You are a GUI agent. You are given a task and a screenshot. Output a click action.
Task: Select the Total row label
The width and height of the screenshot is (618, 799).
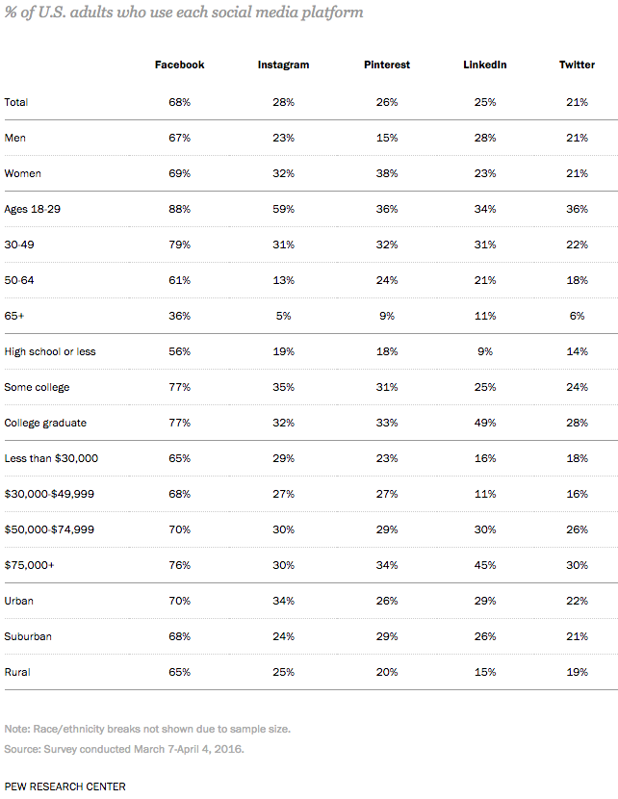(15, 102)
